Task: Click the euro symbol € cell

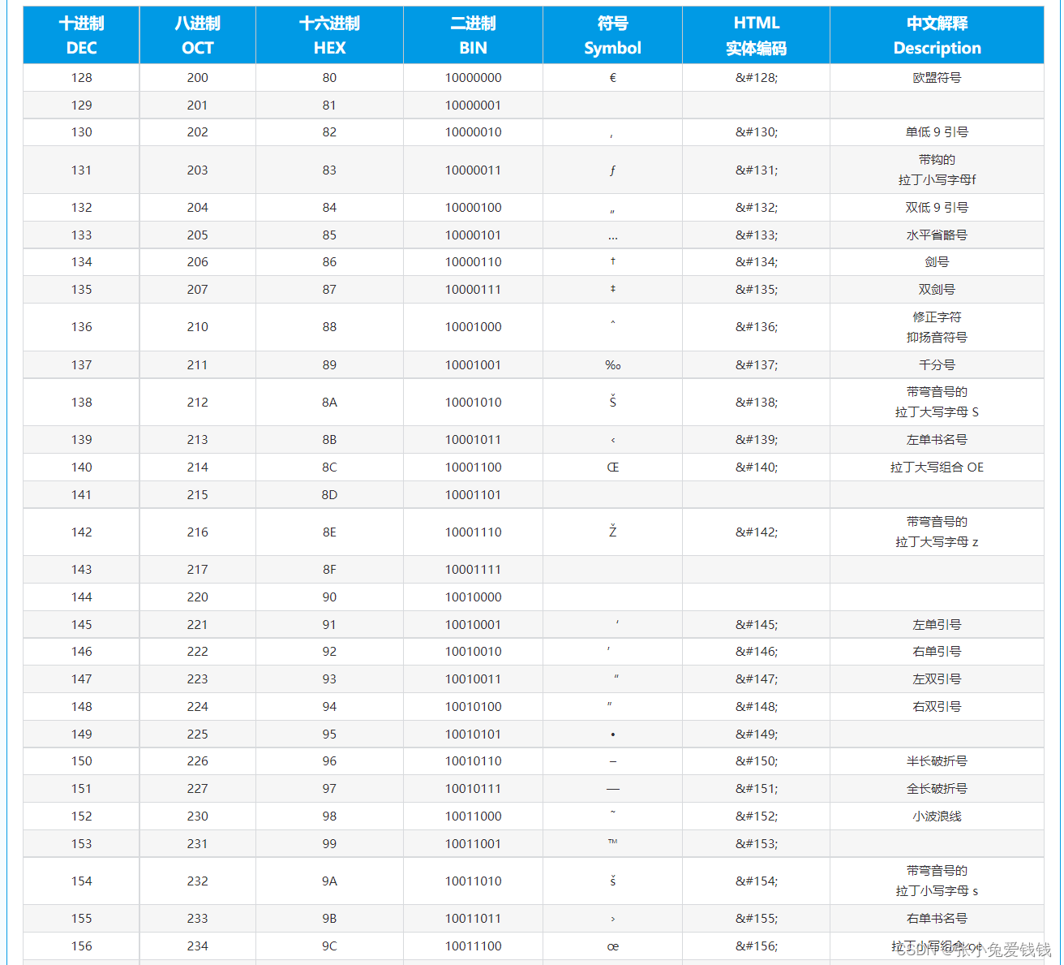Action: [612, 78]
